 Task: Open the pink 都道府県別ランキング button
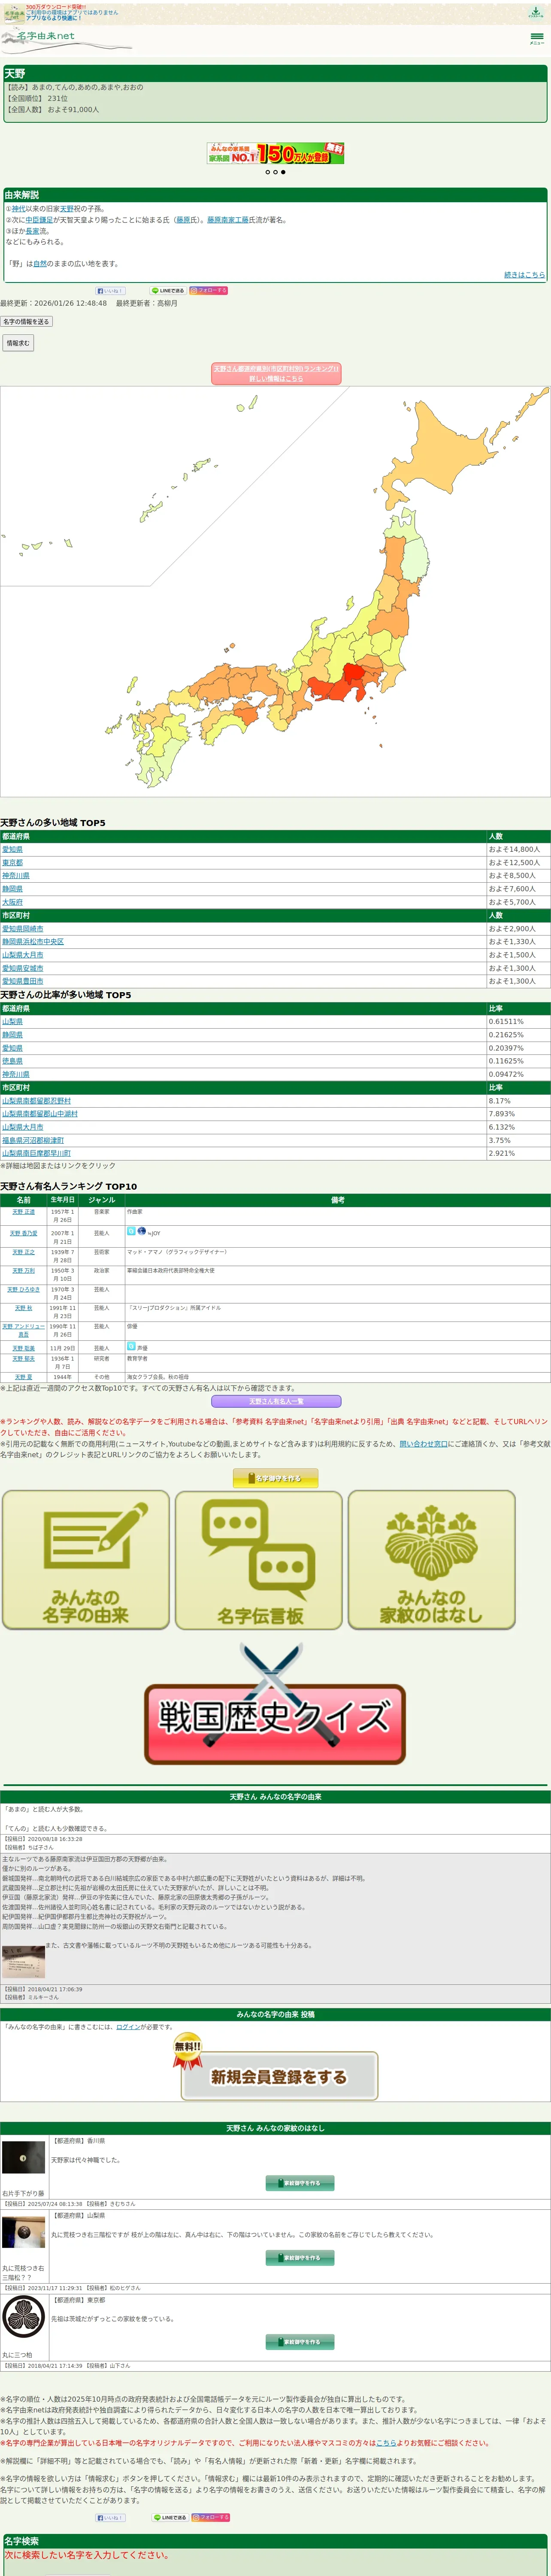(276, 373)
